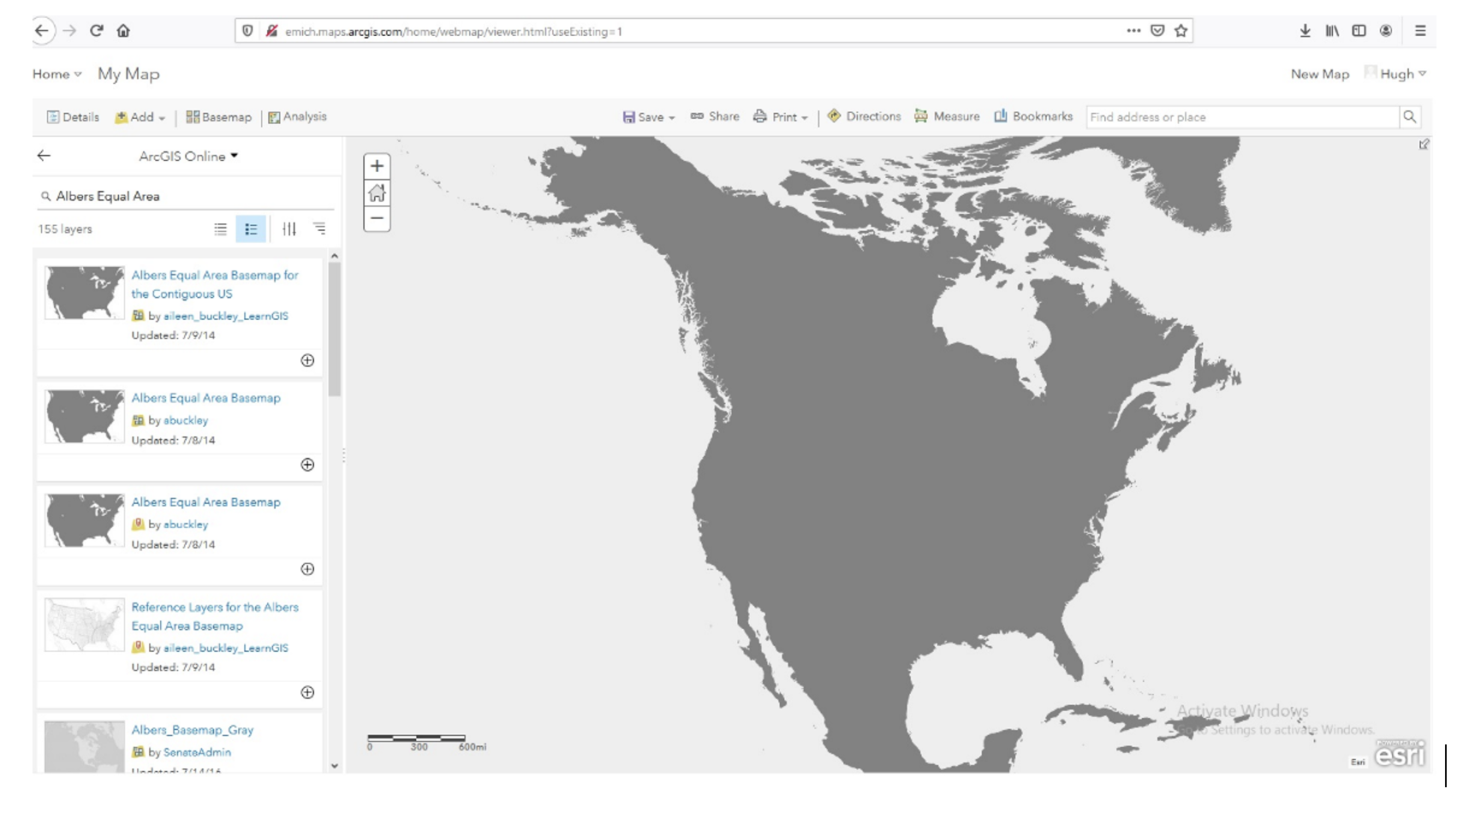The height and width of the screenshot is (818, 1469).
Task: Open the Print dropdown menu
Action: click(781, 117)
